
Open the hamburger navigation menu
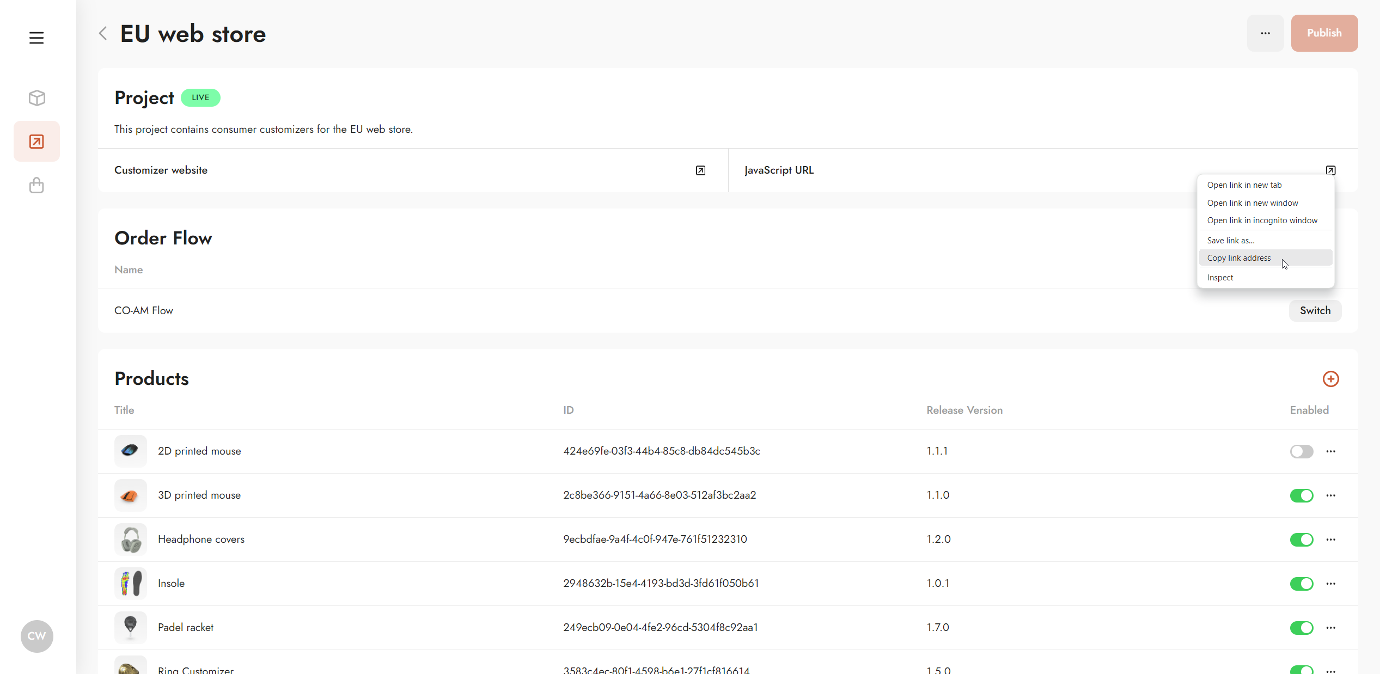point(36,38)
